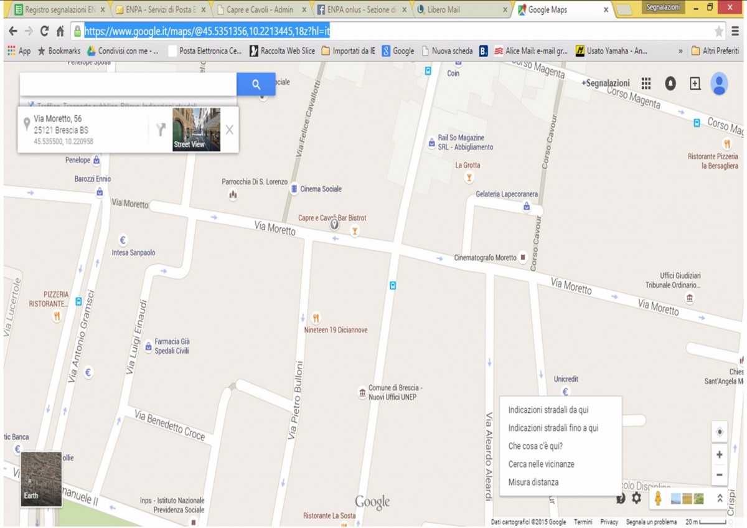Zoom out with the minus button
This screenshot has width=747, height=528.
coord(719,474)
